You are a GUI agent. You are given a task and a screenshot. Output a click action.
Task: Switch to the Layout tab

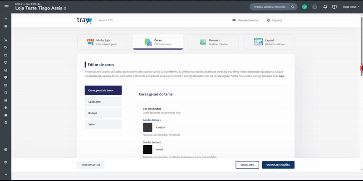(270, 42)
